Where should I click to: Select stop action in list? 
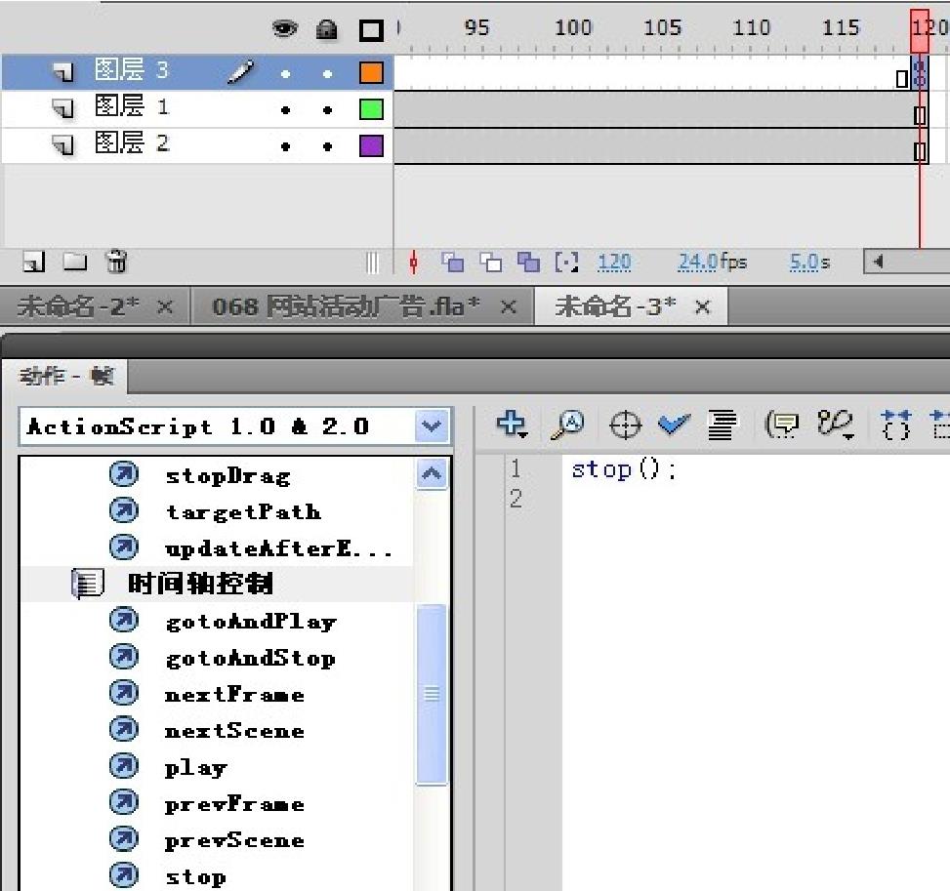pos(195,876)
